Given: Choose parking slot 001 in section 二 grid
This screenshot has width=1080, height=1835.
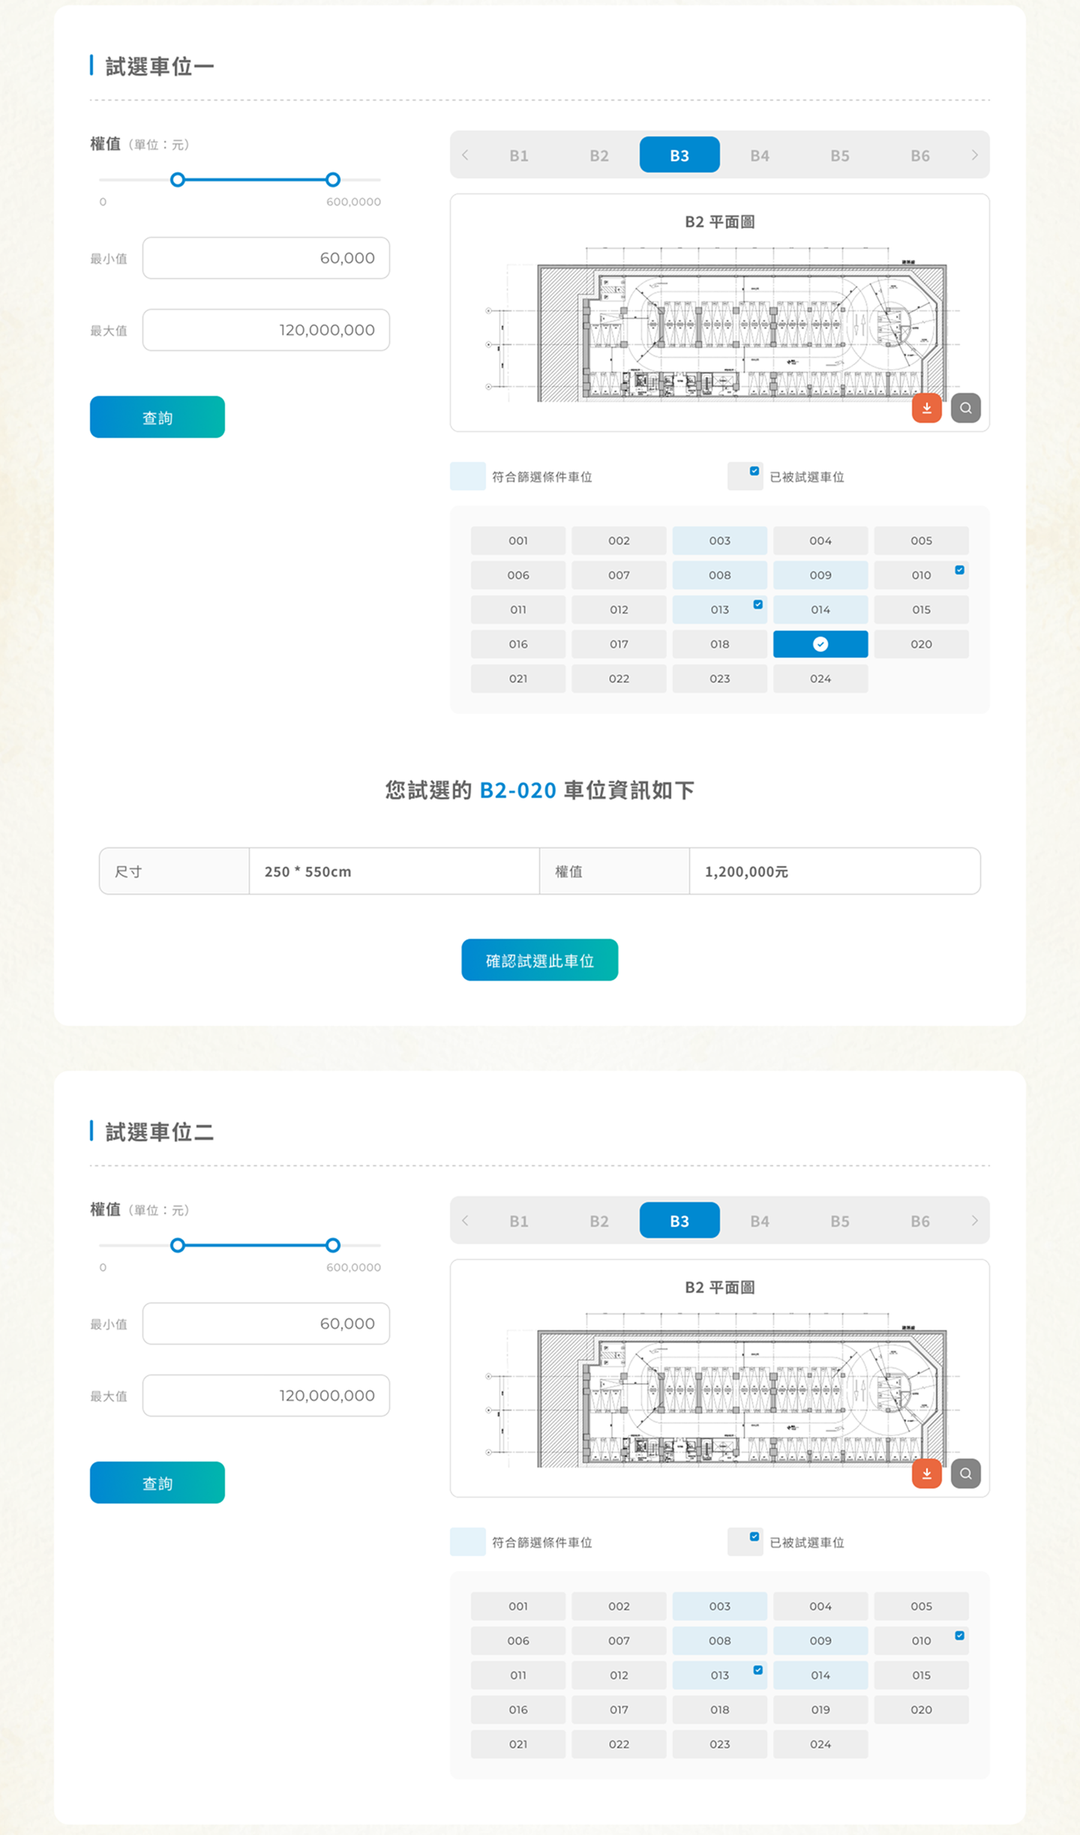Looking at the screenshot, I should [x=518, y=1606].
